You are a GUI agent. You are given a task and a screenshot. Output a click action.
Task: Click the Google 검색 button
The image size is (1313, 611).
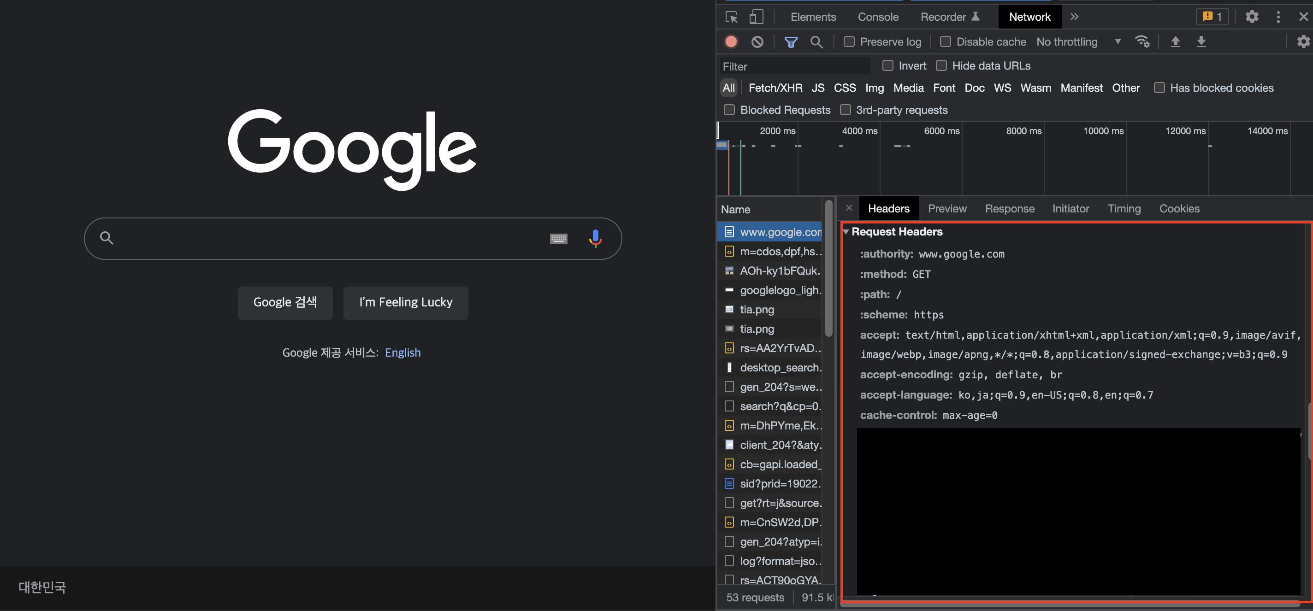(x=285, y=303)
